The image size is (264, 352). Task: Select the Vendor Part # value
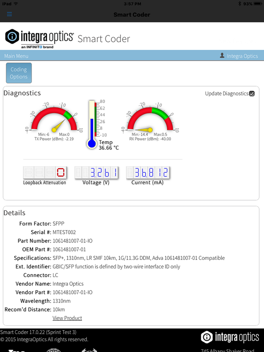click(72, 292)
